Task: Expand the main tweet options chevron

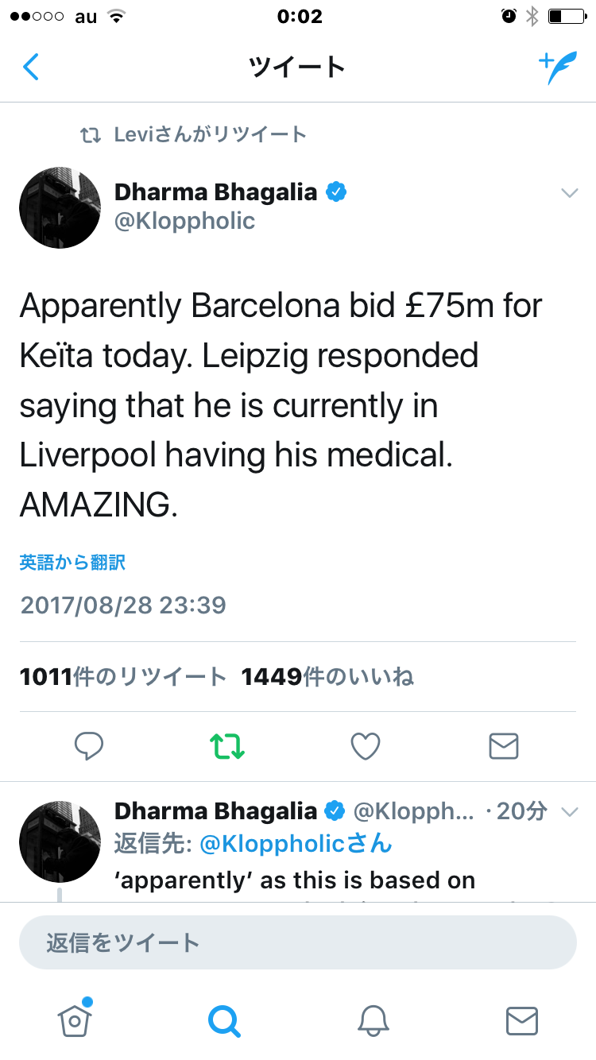Action: click(569, 193)
